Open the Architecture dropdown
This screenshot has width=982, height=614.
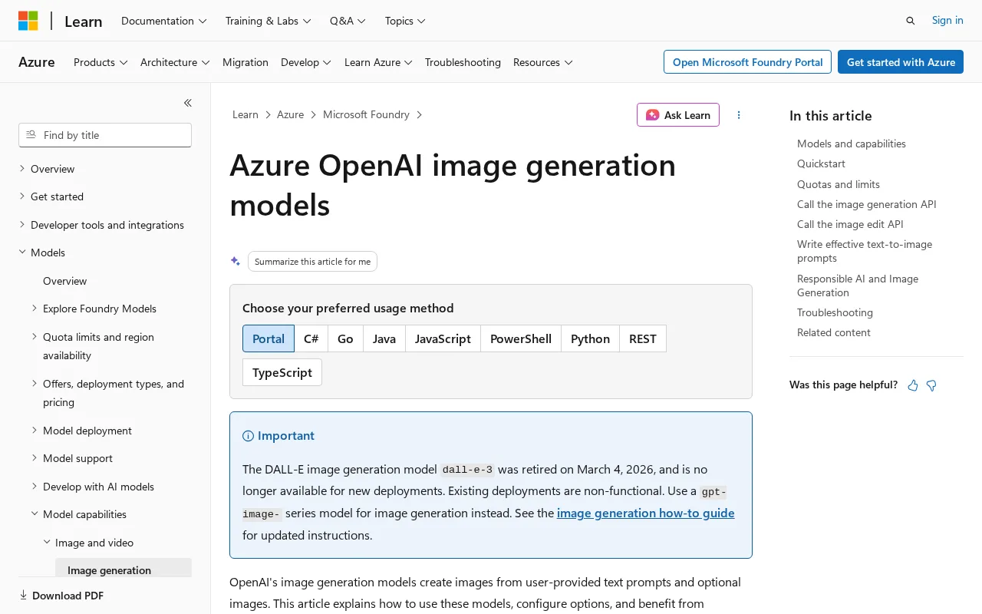[175, 62]
